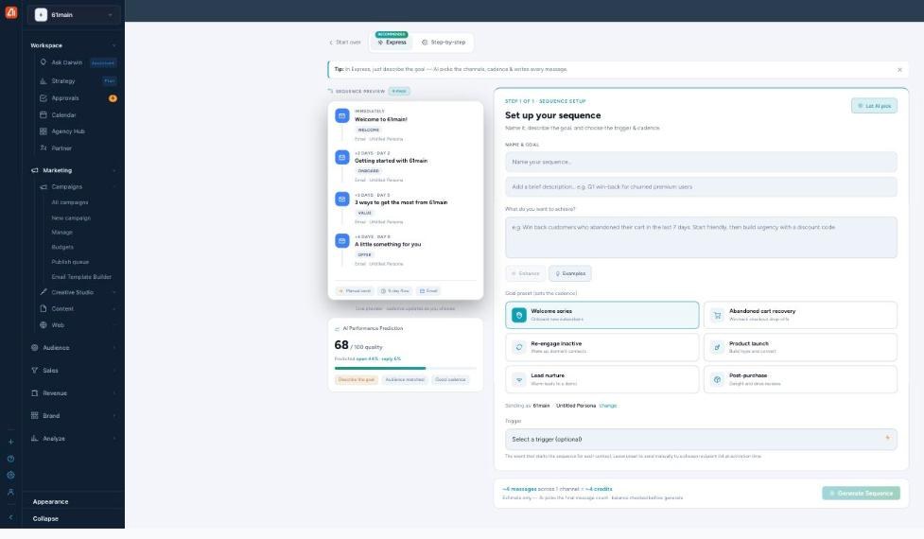Image resolution: width=924 pixels, height=539 pixels.
Task: Switch to the Express mode tab
Action: pyautogui.click(x=392, y=42)
